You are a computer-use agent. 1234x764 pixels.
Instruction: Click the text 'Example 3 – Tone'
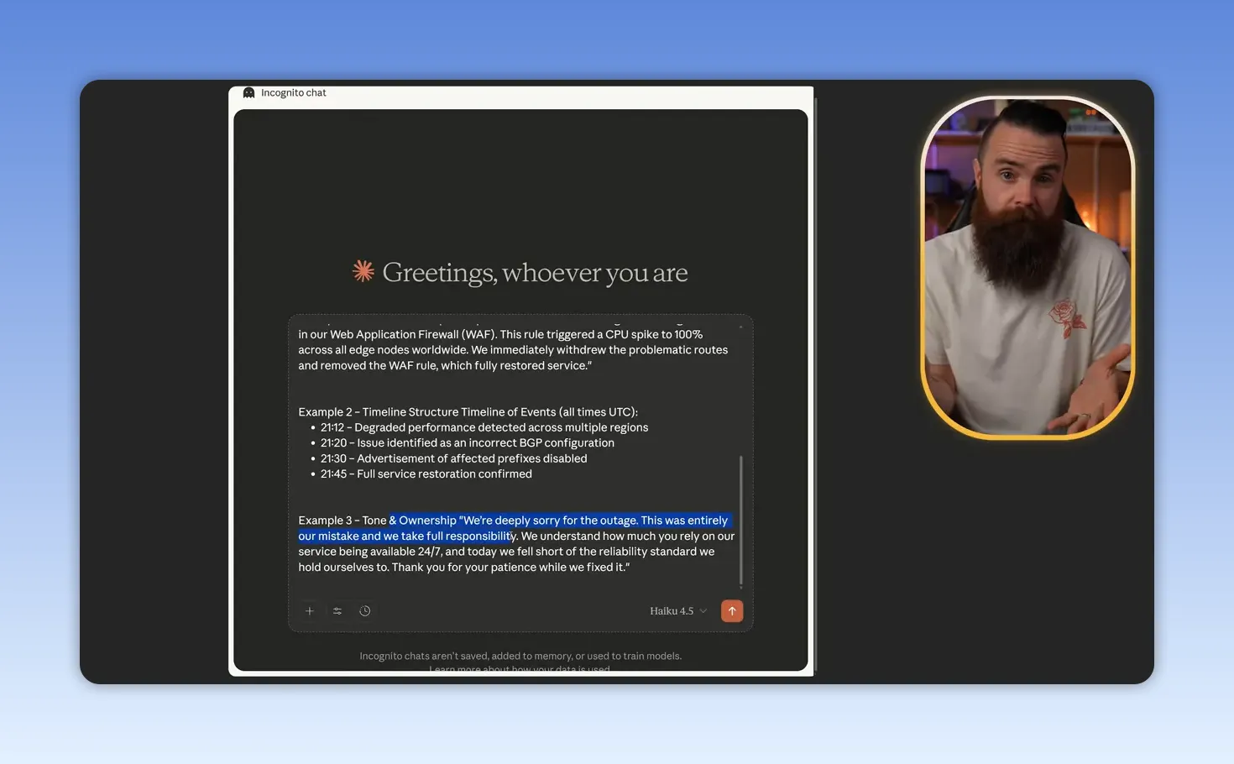click(x=342, y=521)
